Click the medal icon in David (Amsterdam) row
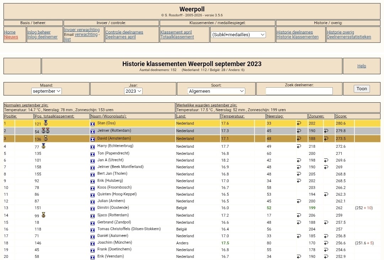384x260 pixels. pos(46,139)
